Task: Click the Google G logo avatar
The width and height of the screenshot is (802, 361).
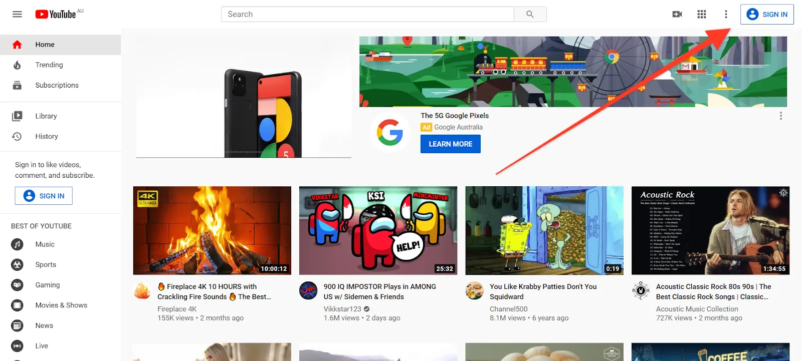Action: click(389, 132)
